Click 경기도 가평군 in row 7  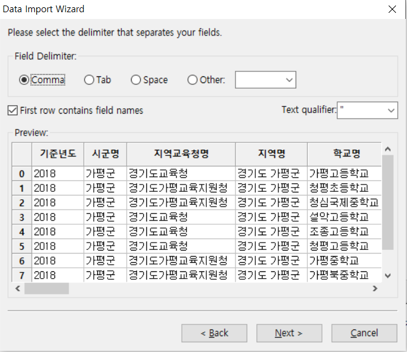click(x=271, y=275)
